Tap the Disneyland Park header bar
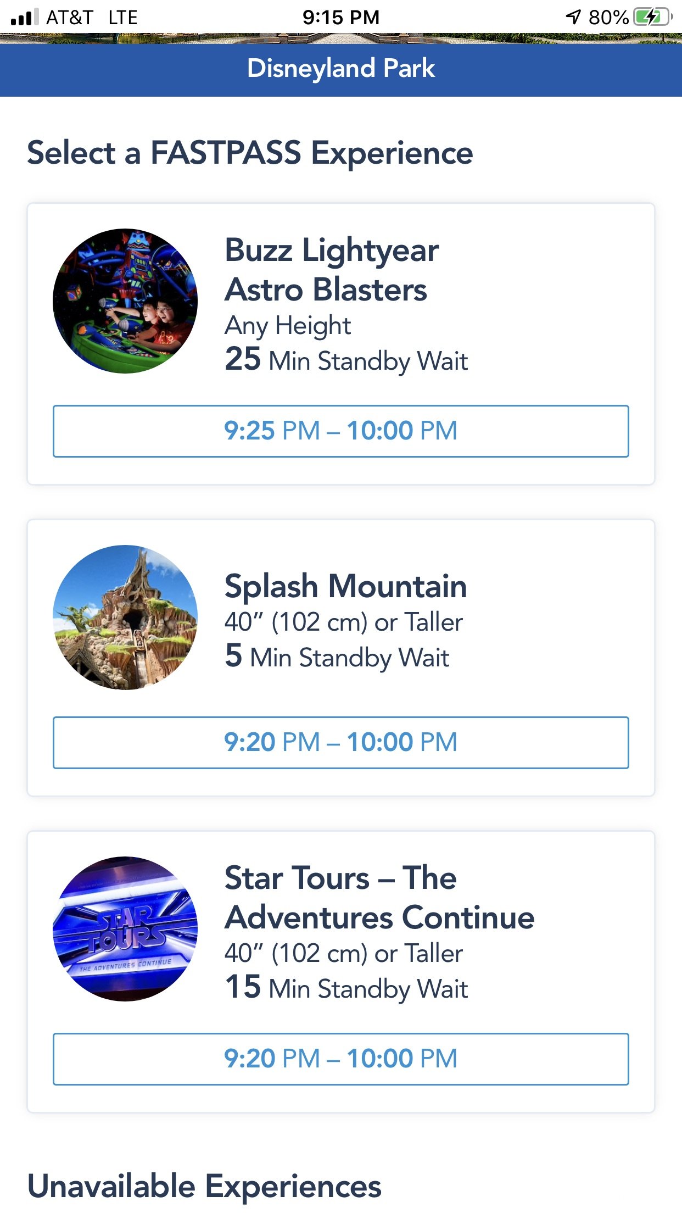682x1213 pixels. 341,69
